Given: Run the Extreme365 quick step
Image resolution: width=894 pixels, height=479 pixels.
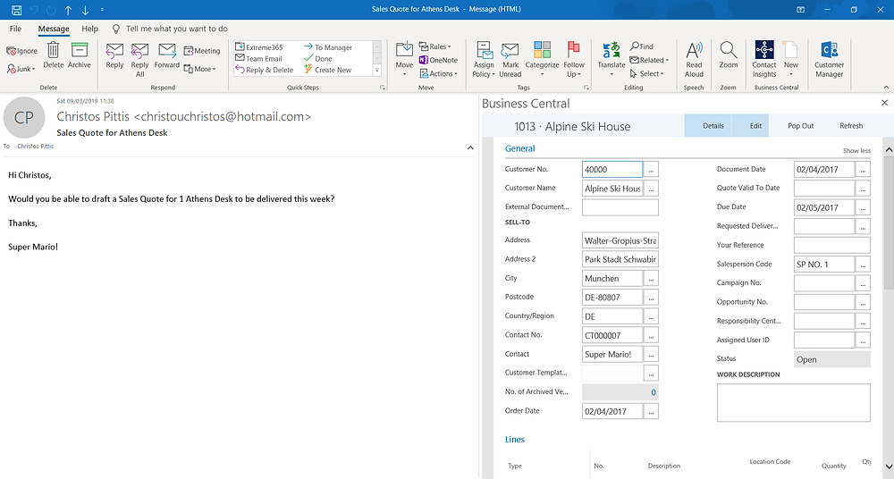Looking at the screenshot, I should (x=259, y=47).
